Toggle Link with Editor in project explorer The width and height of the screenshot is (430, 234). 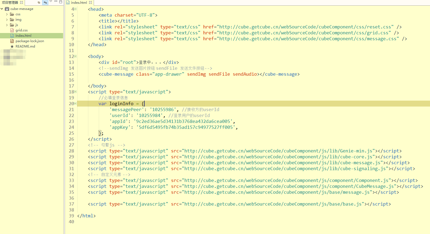coord(45,2)
